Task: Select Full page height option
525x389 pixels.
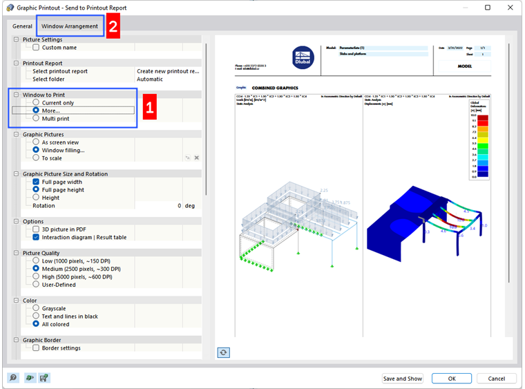Action: click(x=36, y=189)
